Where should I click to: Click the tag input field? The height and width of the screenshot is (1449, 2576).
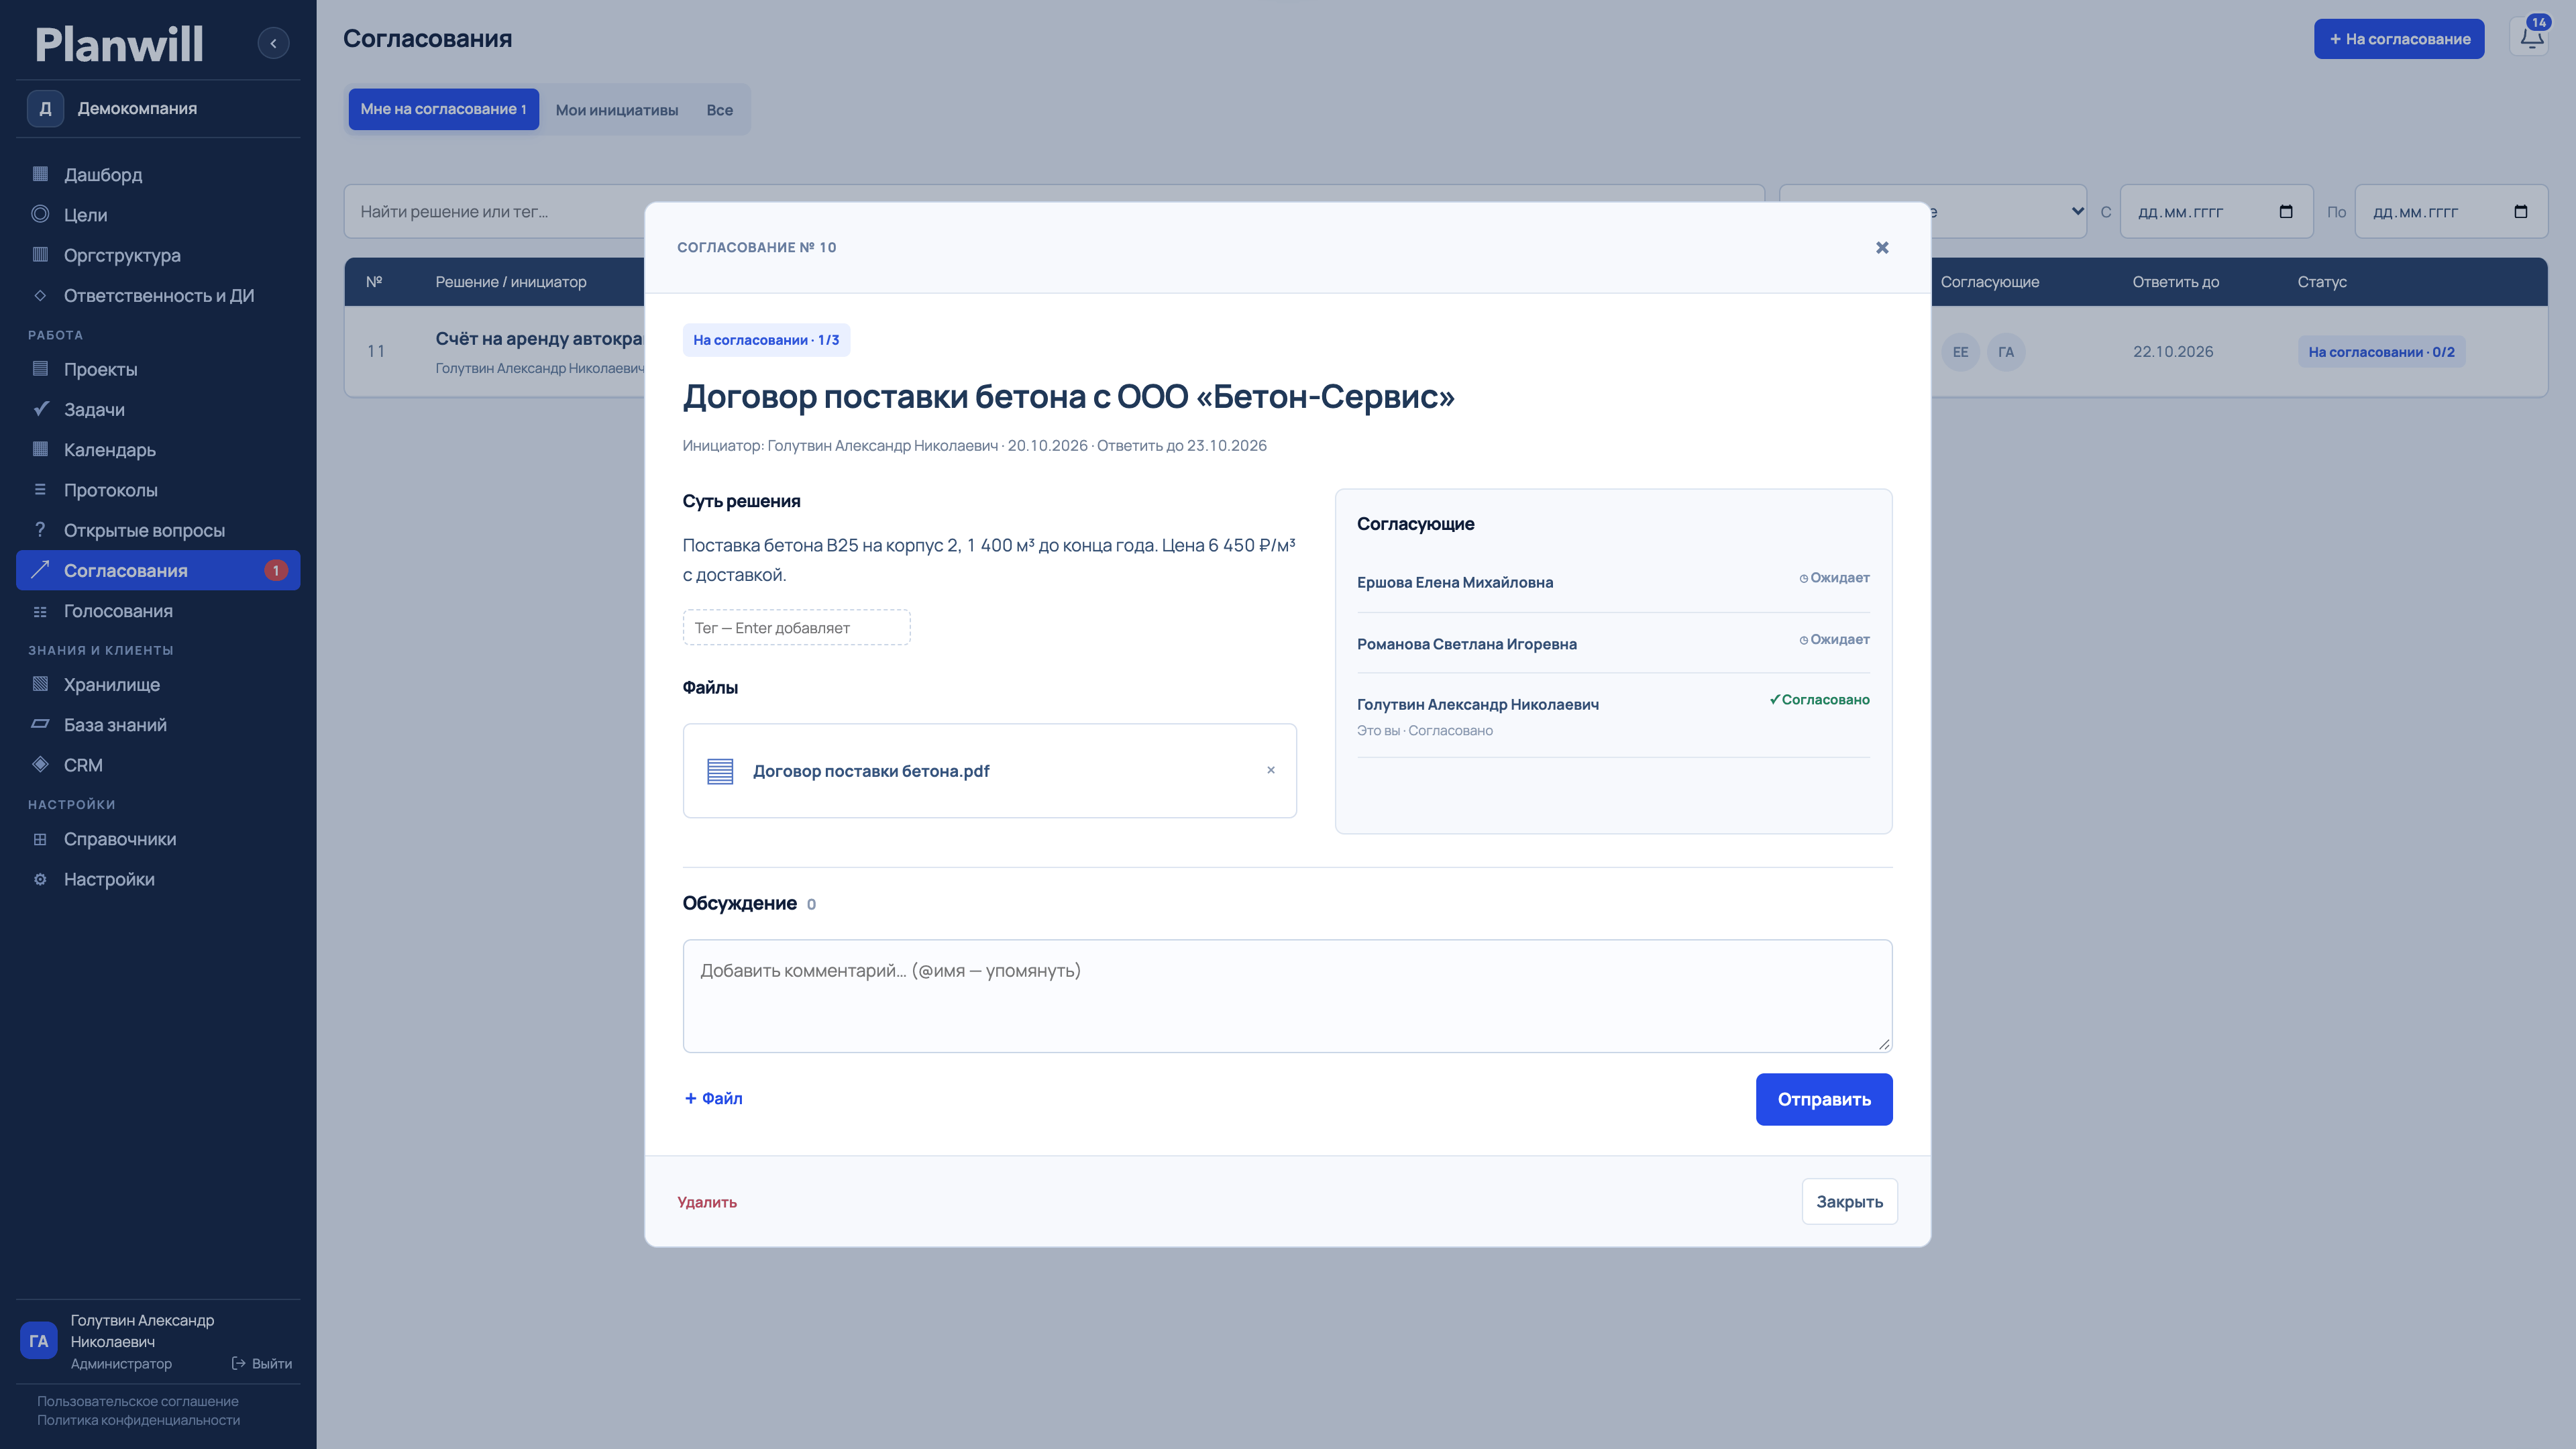796,628
